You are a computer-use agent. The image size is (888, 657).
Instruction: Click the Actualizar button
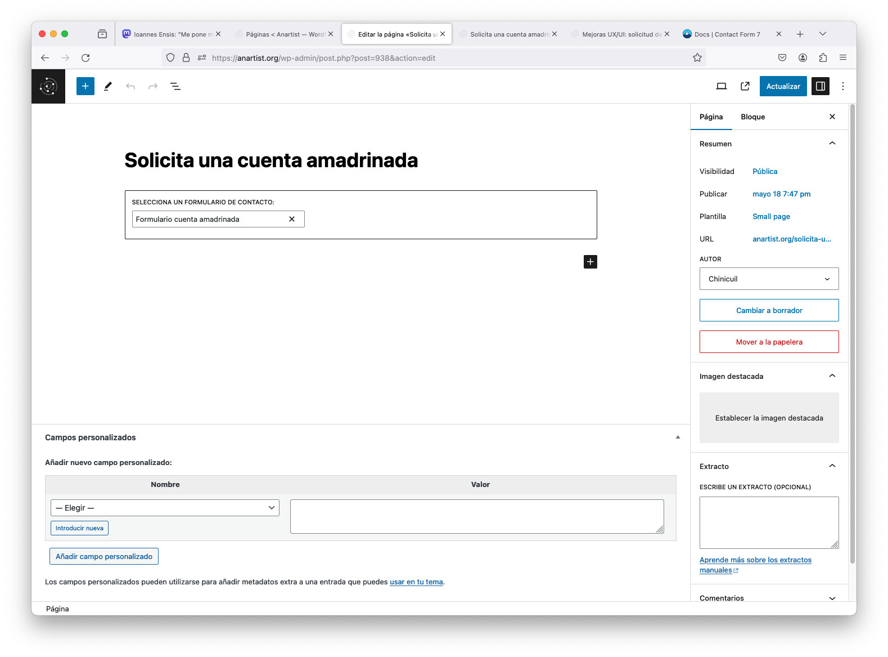[783, 86]
